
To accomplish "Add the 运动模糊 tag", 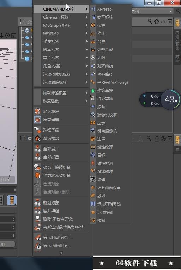I will [110, 212].
